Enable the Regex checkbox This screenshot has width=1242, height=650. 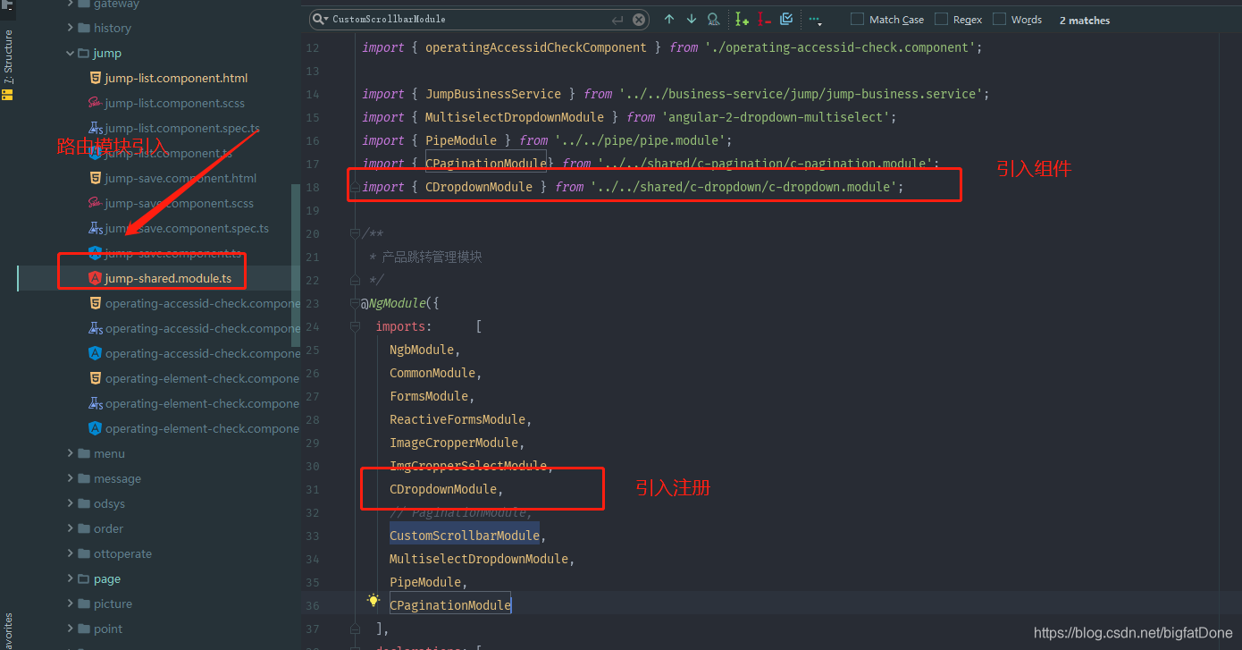[941, 19]
